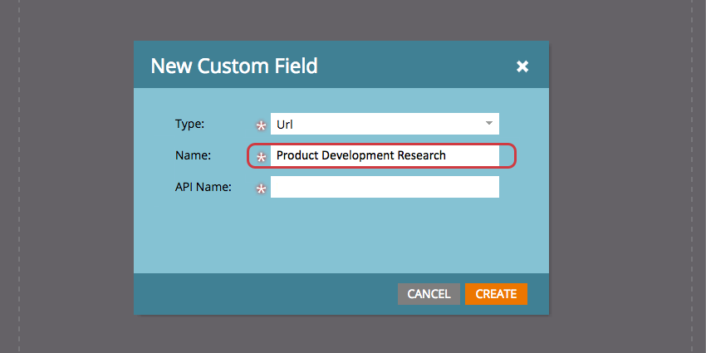Viewport: 706px width, 353px height.
Task: Click the "Name:" field label
Action: [x=193, y=155]
